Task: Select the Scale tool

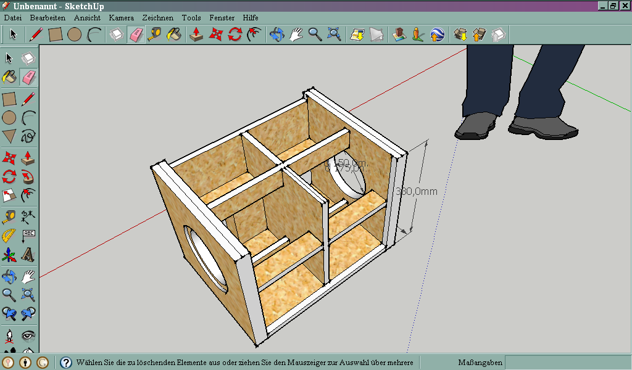Action: pyautogui.click(x=9, y=195)
